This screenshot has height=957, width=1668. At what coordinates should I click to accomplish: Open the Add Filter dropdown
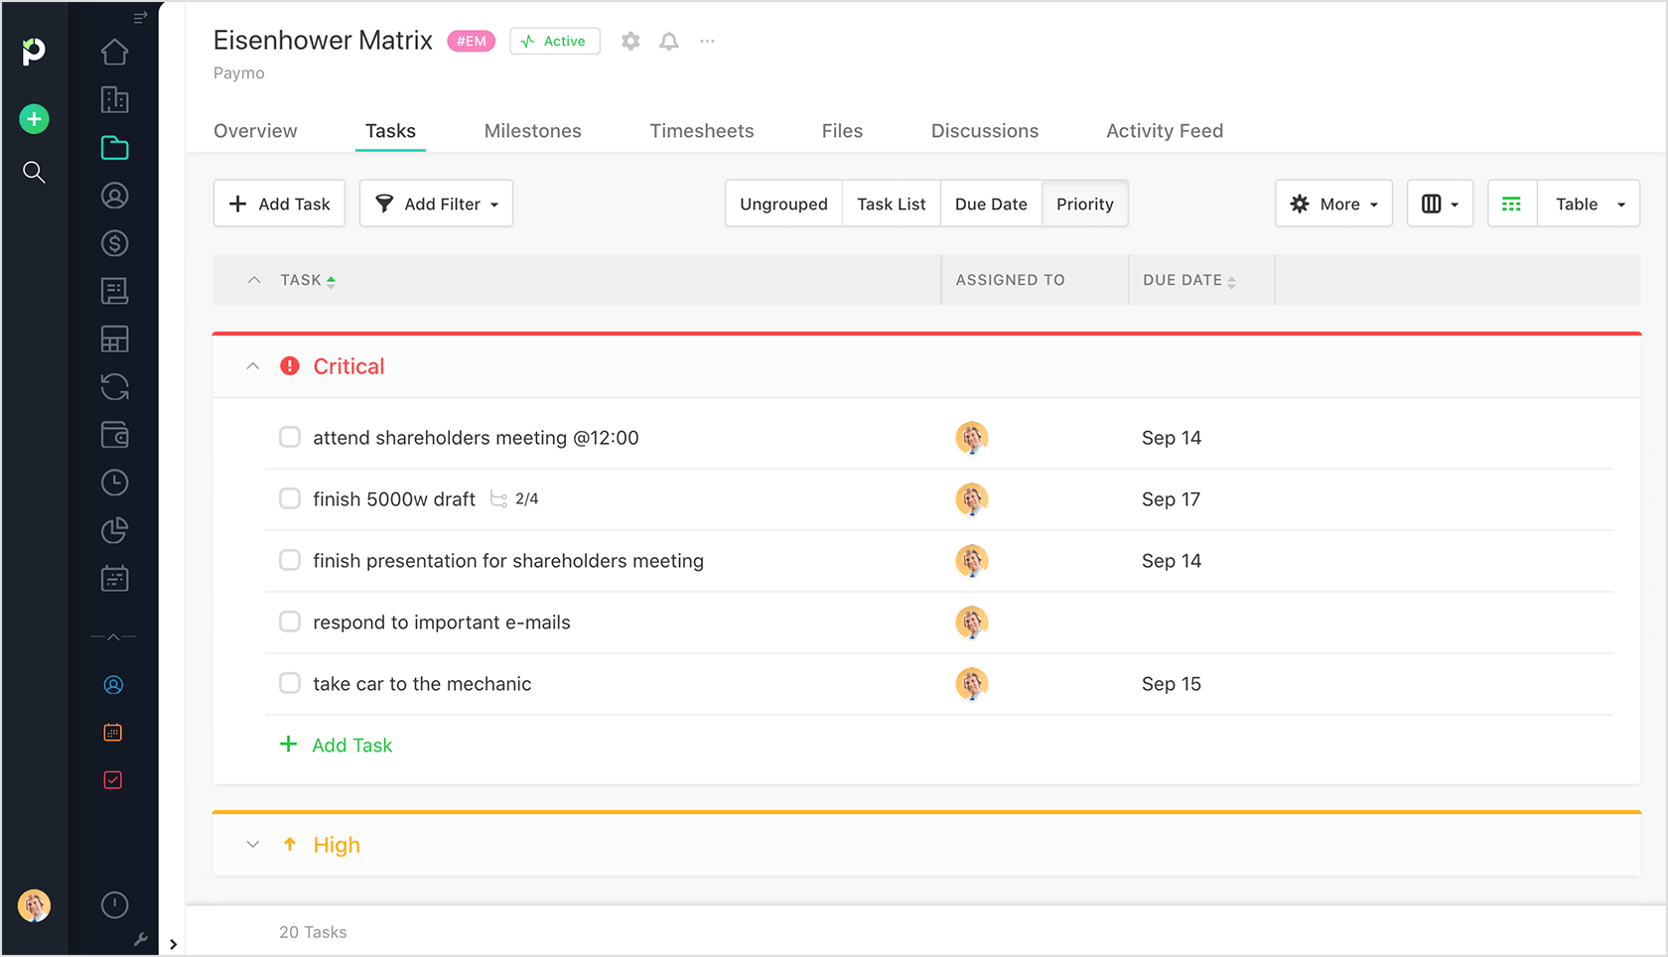(x=436, y=204)
